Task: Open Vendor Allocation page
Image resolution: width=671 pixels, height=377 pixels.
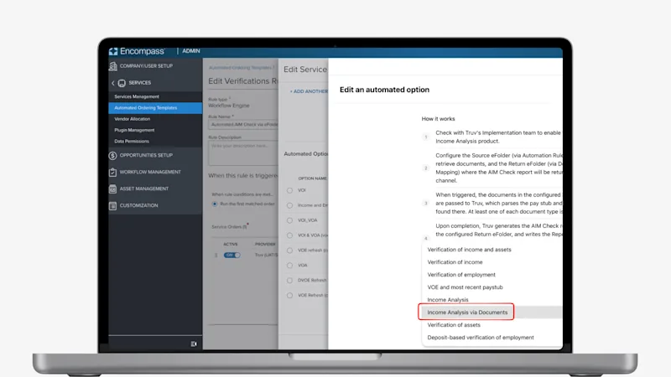Action: (133, 119)
